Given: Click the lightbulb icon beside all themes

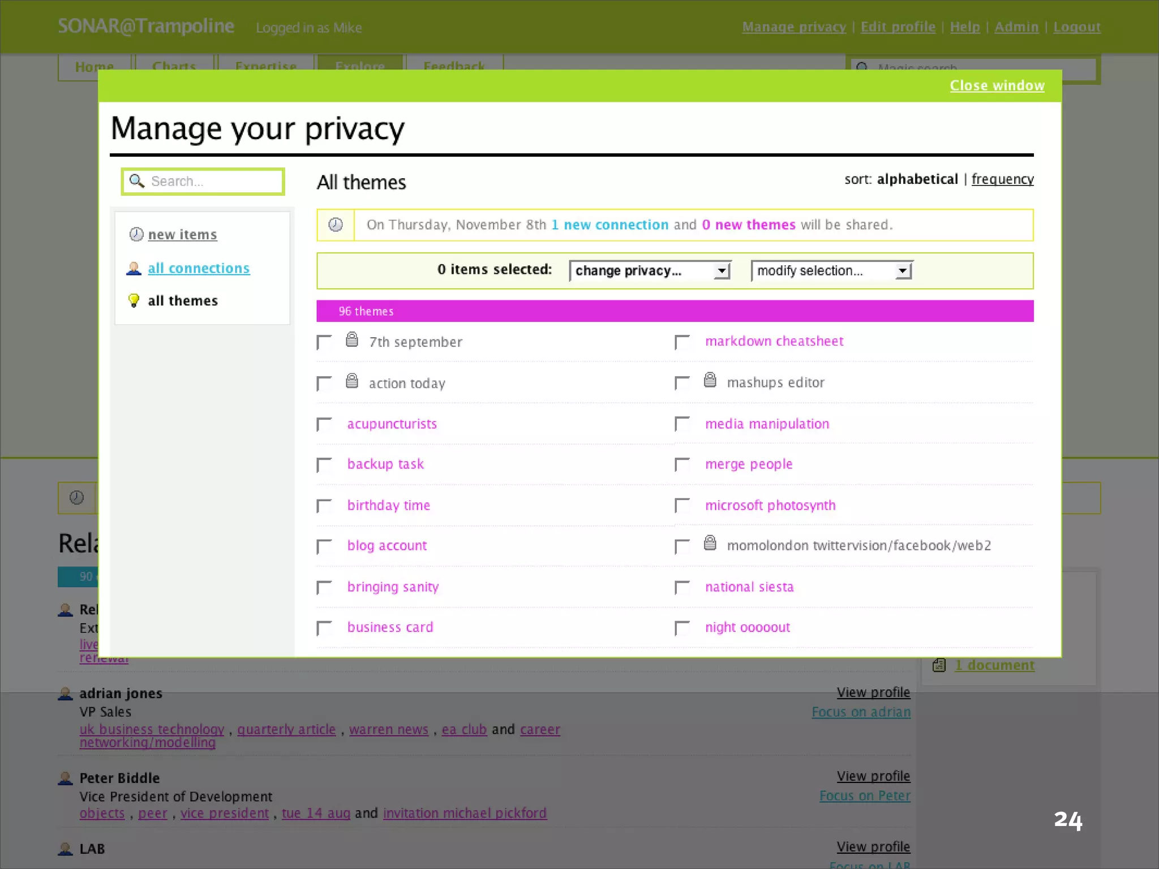Looking at the screenshot, I should point(134,300).
